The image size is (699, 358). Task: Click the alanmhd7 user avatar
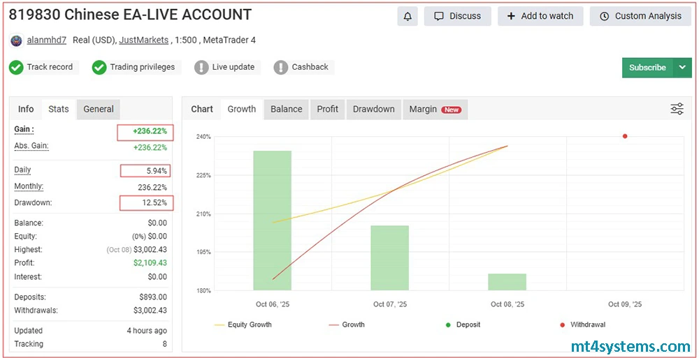[x=16, y=40]
